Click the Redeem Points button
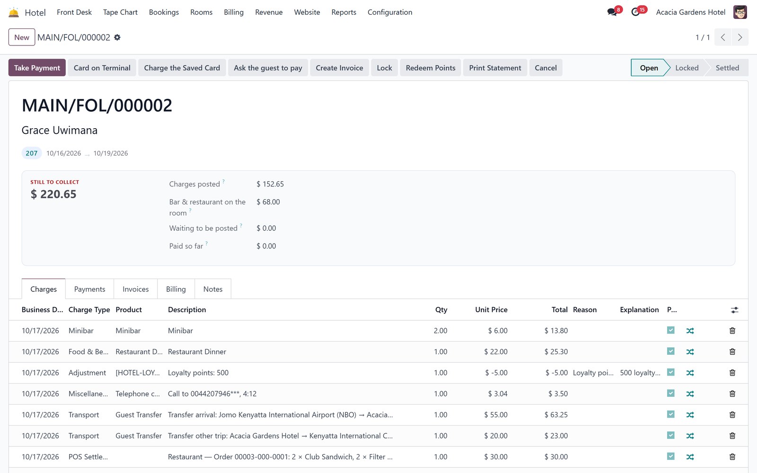The height and width of the screenshot is (473, 757). point(431,68)
